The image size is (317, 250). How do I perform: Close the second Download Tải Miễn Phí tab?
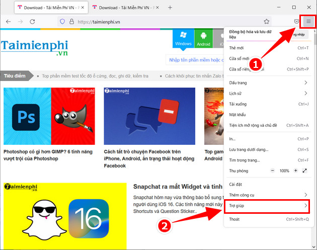[157, 8]
